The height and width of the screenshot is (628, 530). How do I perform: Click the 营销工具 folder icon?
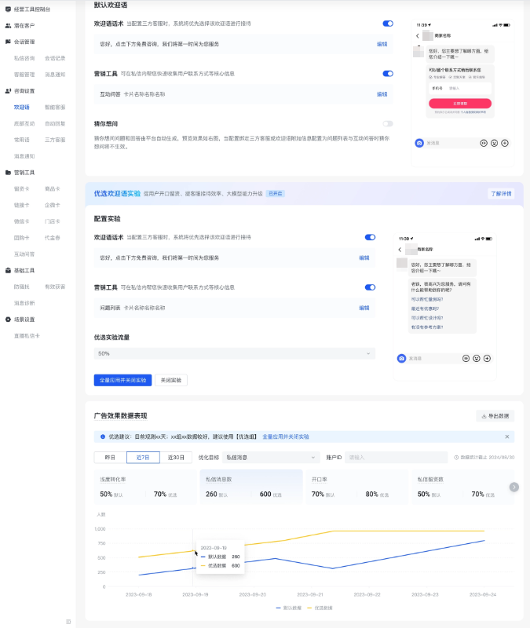pyautogui.click(x=8, y=173)
